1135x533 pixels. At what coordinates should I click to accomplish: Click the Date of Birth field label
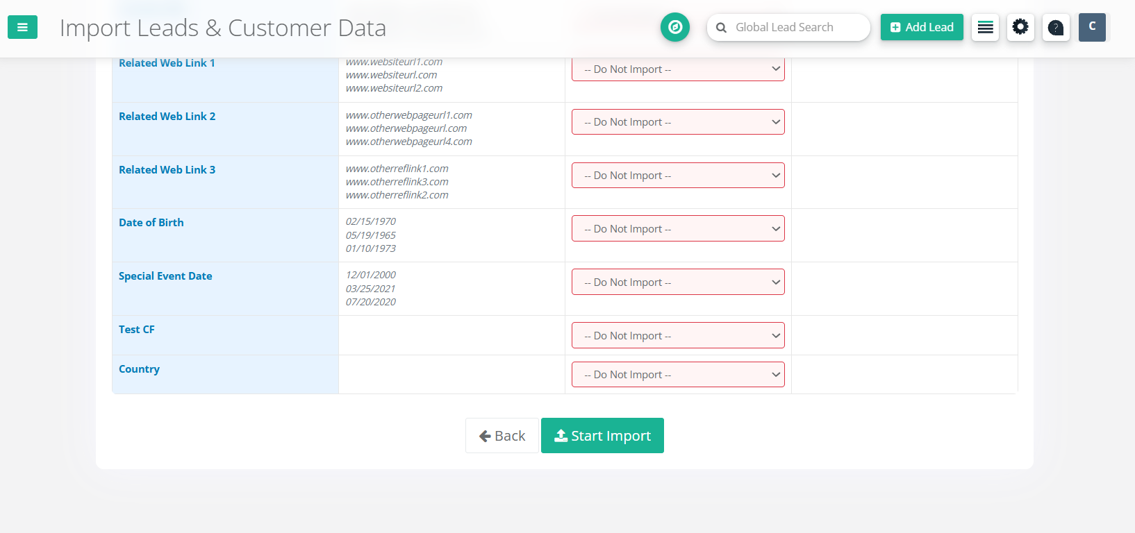coord(151,223)
